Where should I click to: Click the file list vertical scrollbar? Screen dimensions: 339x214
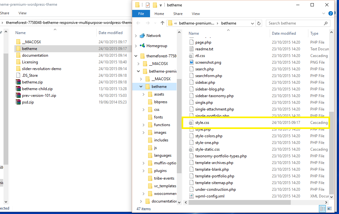[x=331, y=153]
